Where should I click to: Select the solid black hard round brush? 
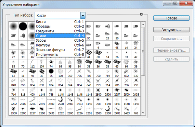tap(23, 26)
